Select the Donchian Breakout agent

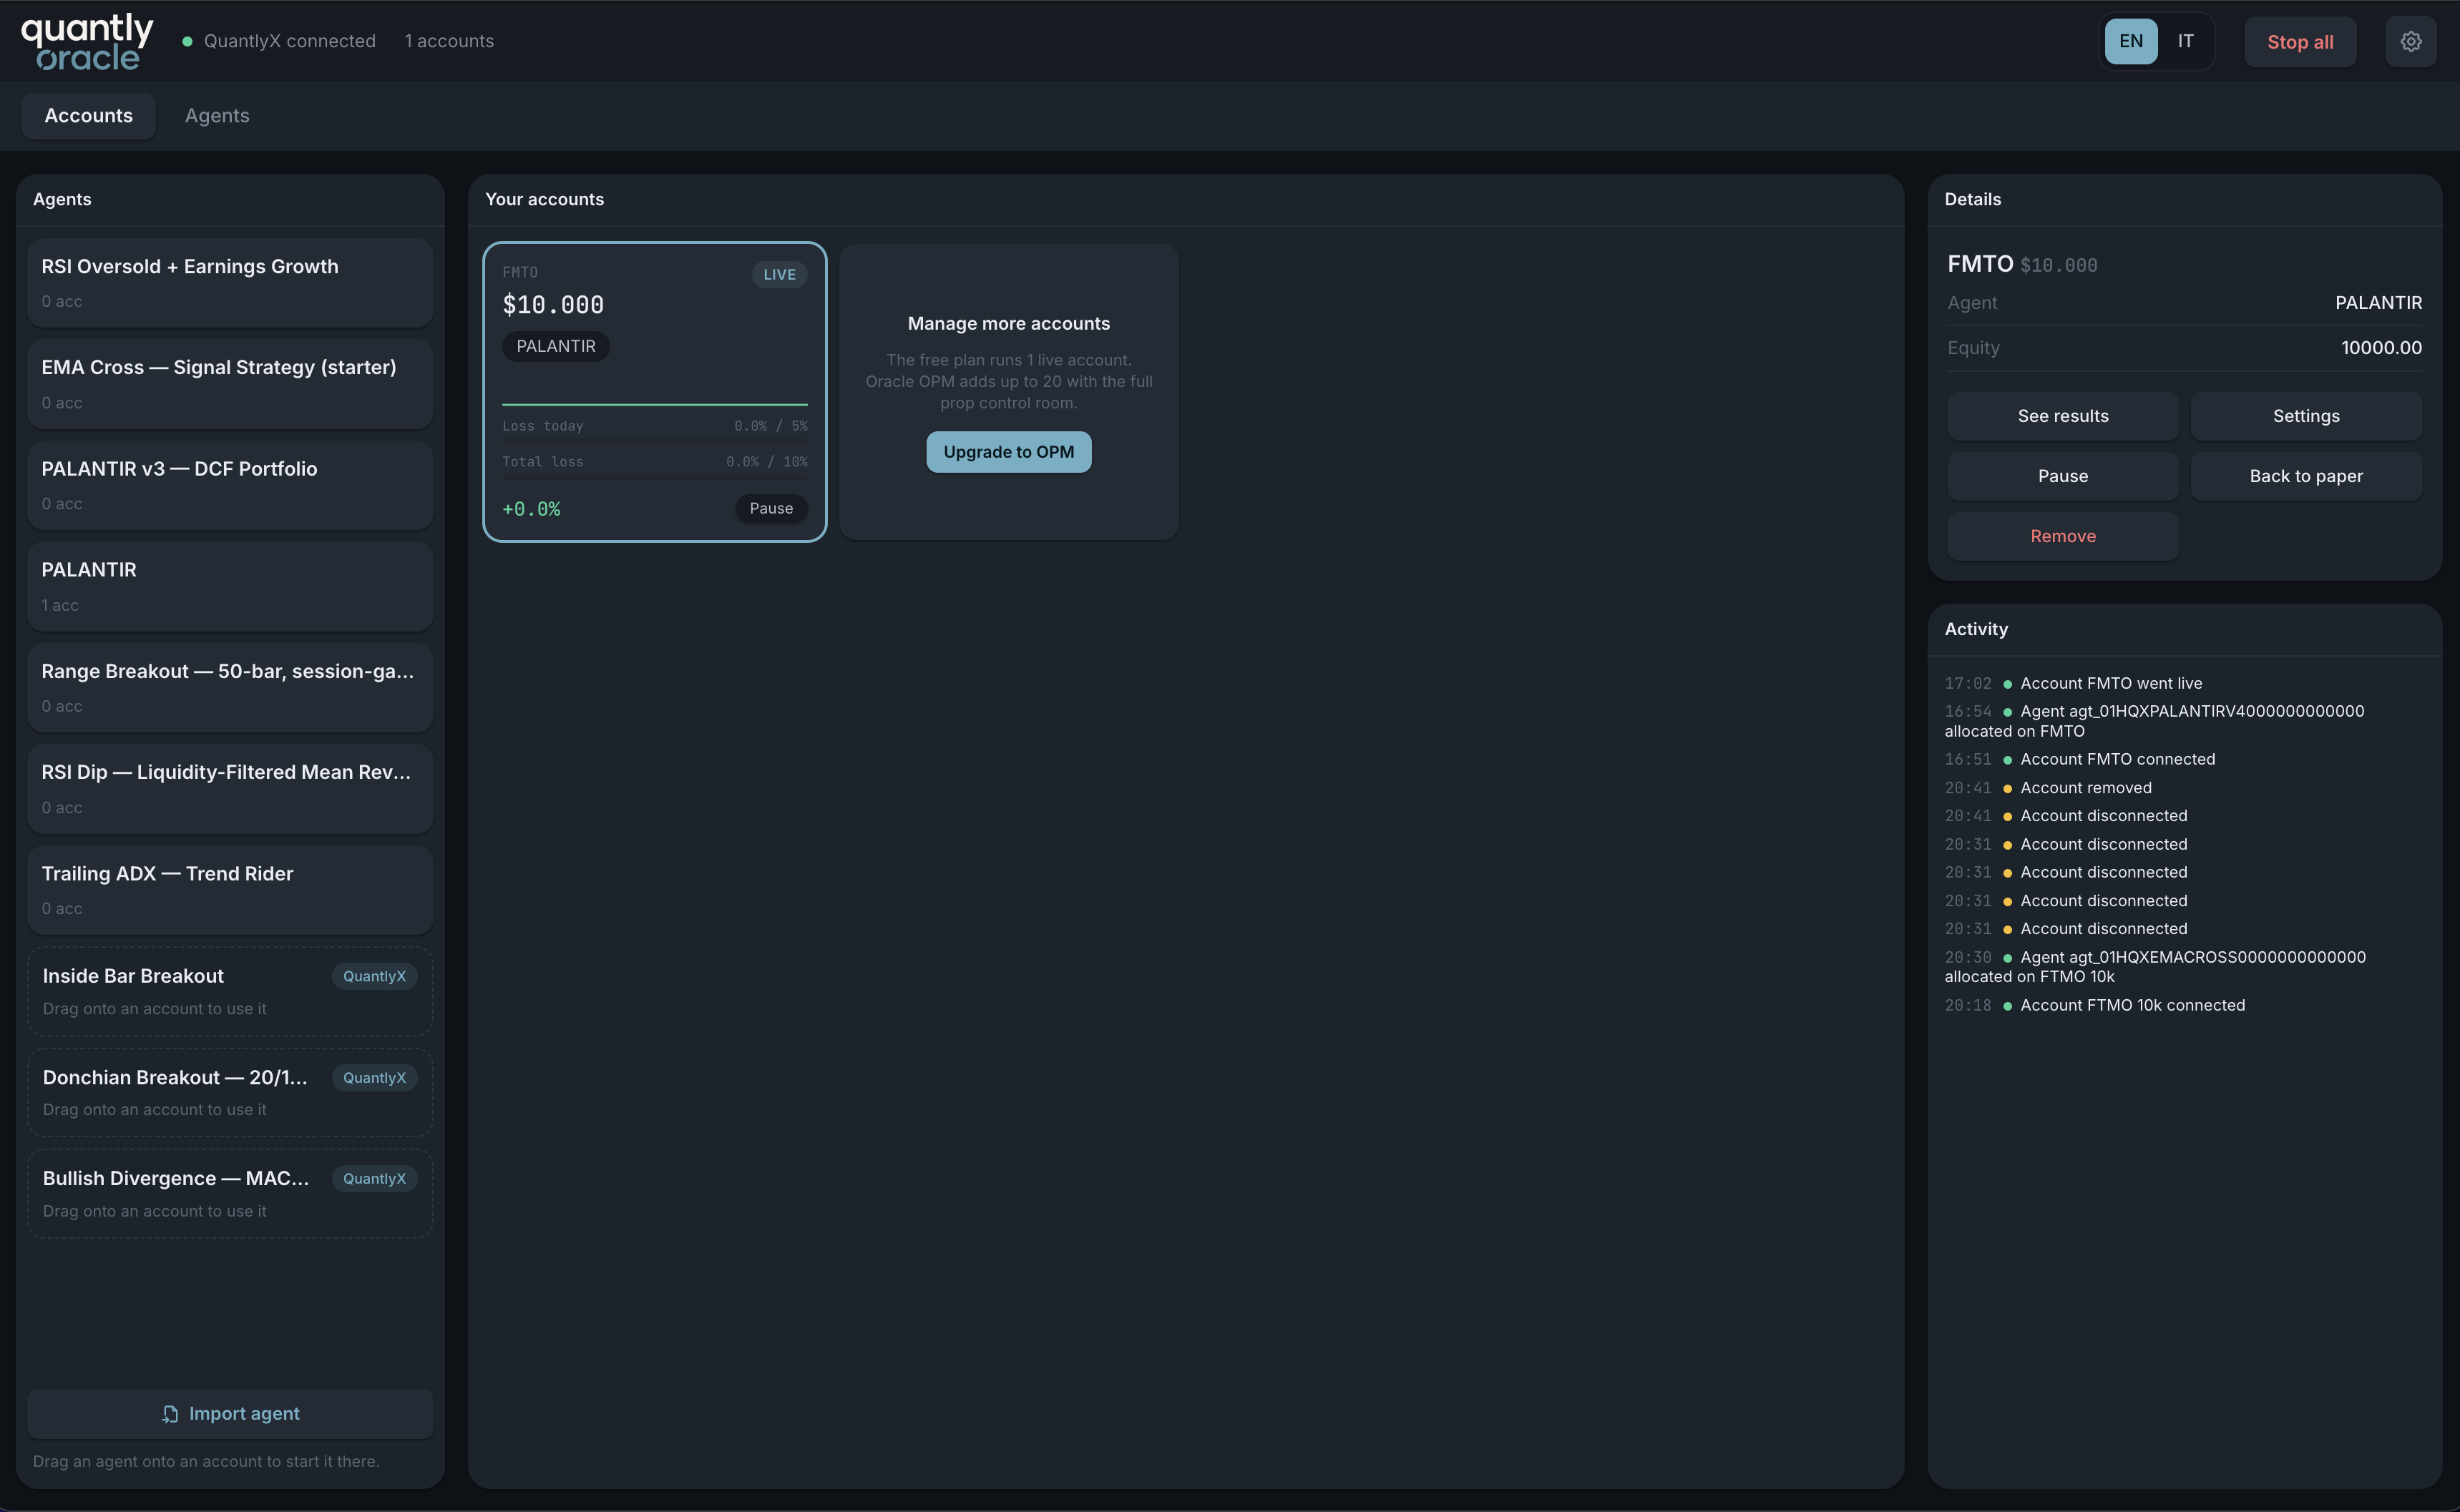(230, 1093)
